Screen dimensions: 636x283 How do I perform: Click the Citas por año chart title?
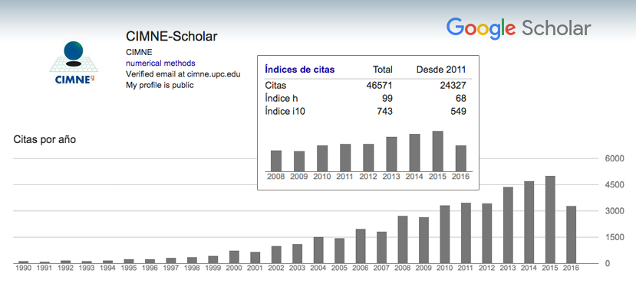(x=44, y=140)
